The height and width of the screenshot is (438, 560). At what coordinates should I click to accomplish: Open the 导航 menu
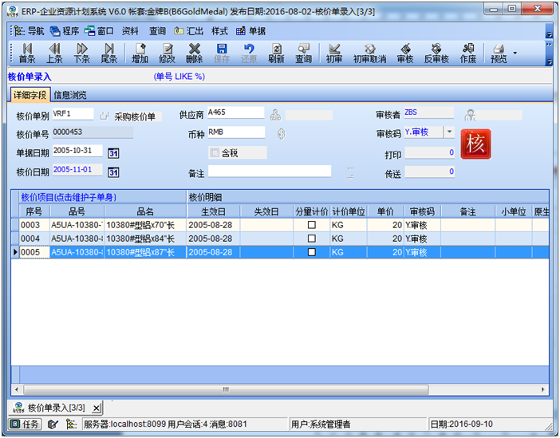point(30,31)
